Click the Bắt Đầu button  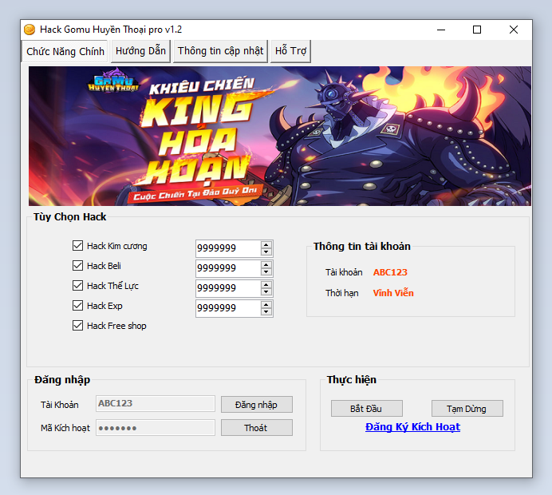(x=366, y=409)
